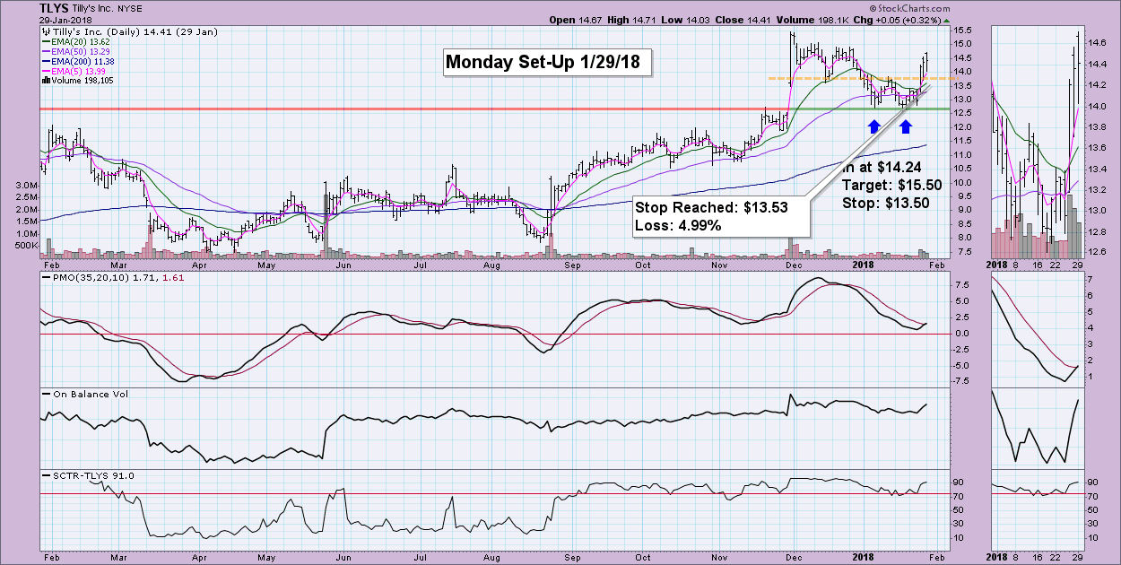Click the Jun label on the time axis
1121x565 pixels.
coord(342,266)
